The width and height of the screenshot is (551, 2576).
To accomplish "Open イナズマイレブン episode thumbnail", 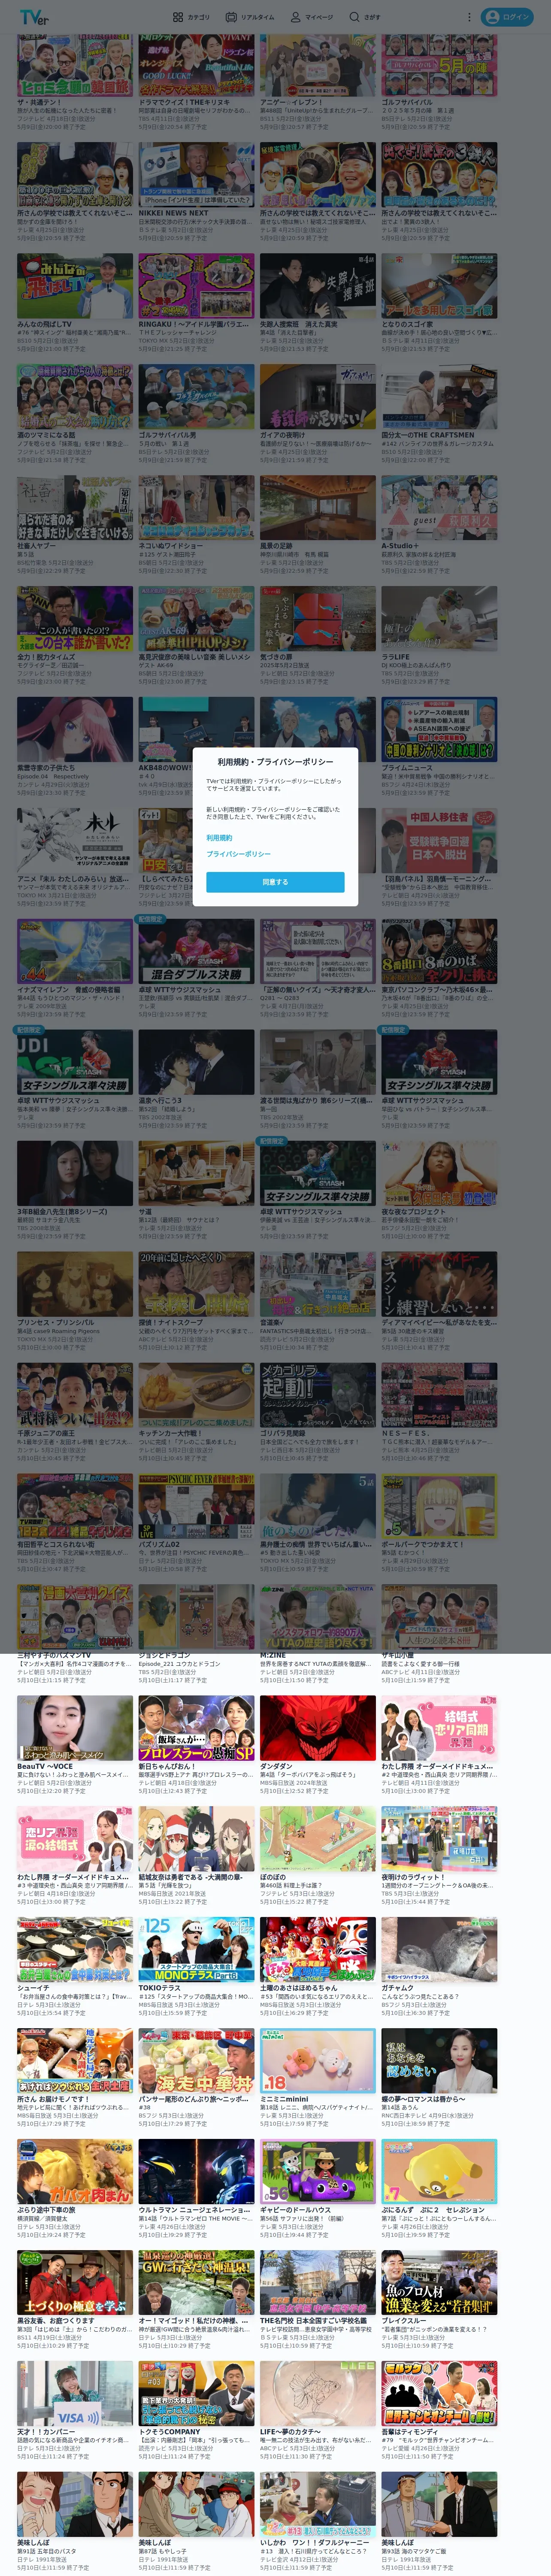I will coord(75,951).
